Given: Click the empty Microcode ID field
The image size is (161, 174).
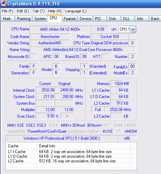Looking at the screenshot, I should [x=34, y=57].
